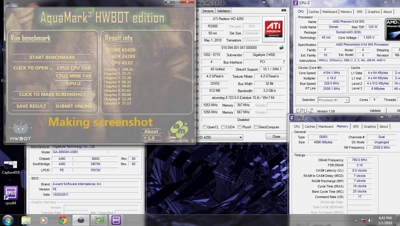Click the AquaMark HWBOT cat taskbar icon
Screen dimensions: 400x226
tap(80, 220)
